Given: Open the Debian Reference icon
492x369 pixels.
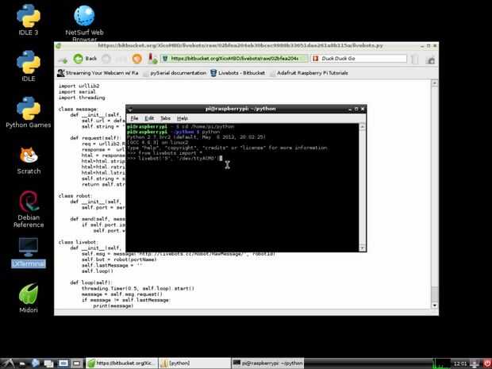Looking at the screenshot, I should click(x=29, y=209).
